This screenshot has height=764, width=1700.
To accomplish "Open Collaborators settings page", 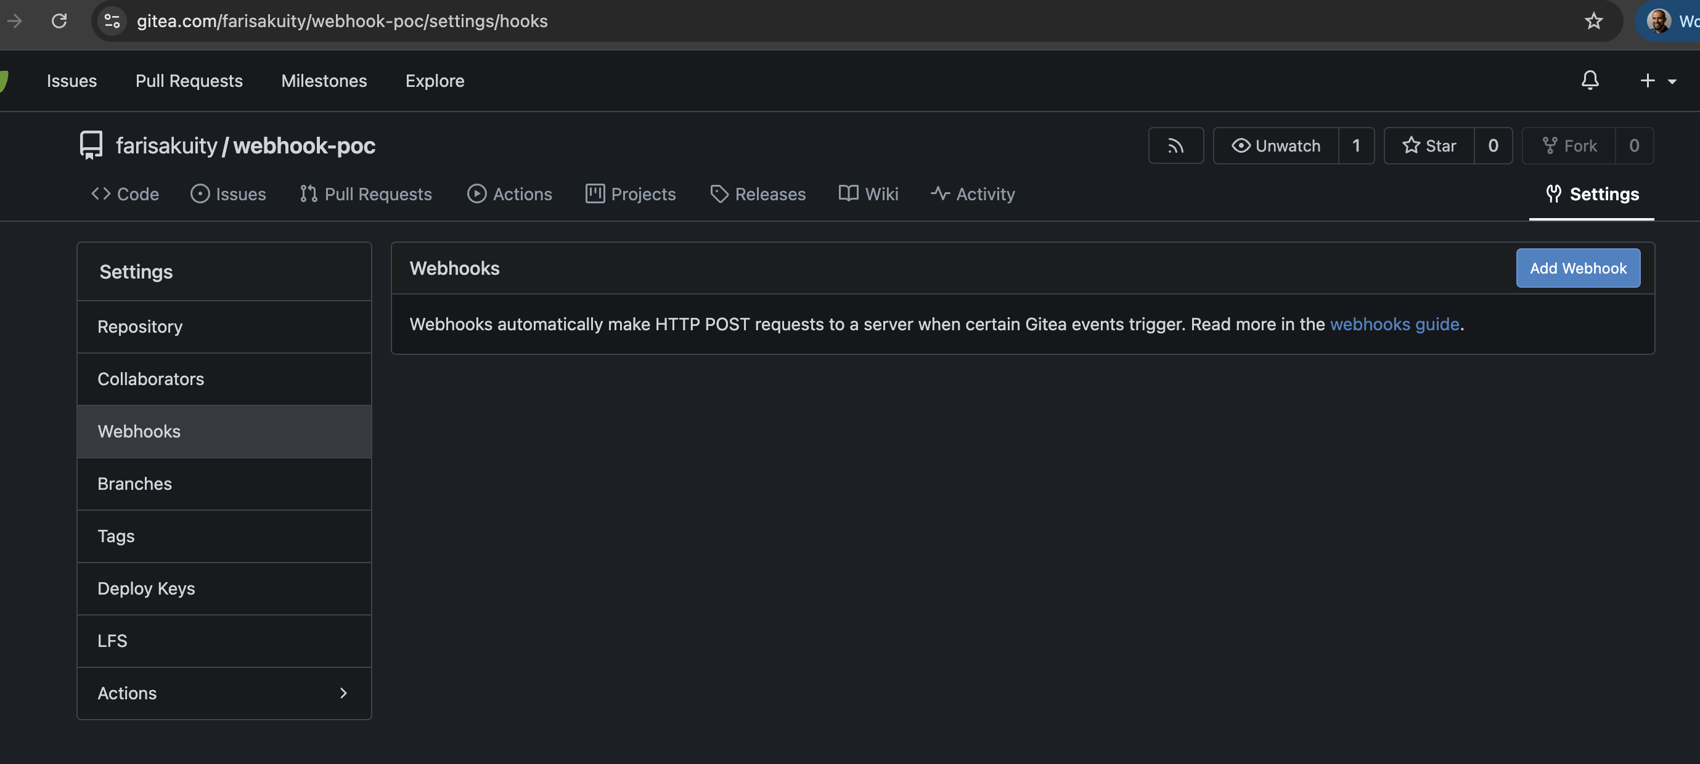I will 150,380.
